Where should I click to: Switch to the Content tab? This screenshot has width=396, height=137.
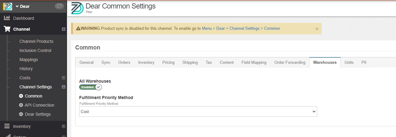click(x=227, y=63)
